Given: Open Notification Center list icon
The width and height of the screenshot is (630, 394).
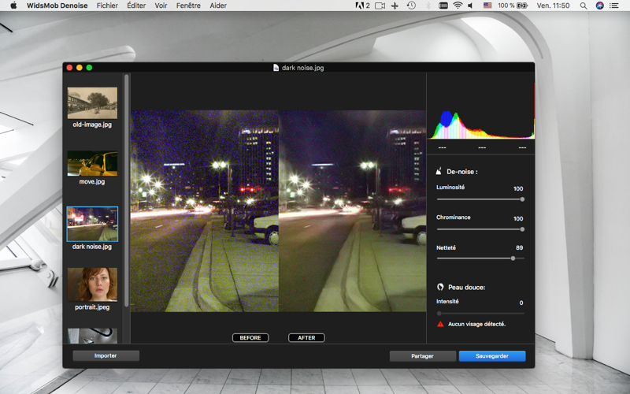Looking at the screenshot, I should point(614,6).
